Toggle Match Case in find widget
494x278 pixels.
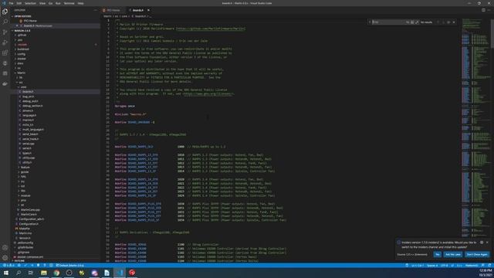point(408,22)
